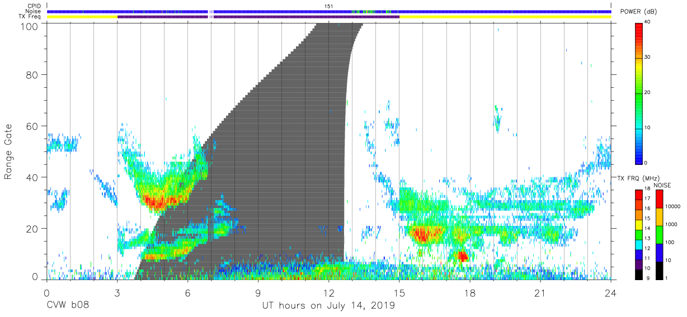
Task: Click the POWER color bar tick "0"
Action: point(646,163)
